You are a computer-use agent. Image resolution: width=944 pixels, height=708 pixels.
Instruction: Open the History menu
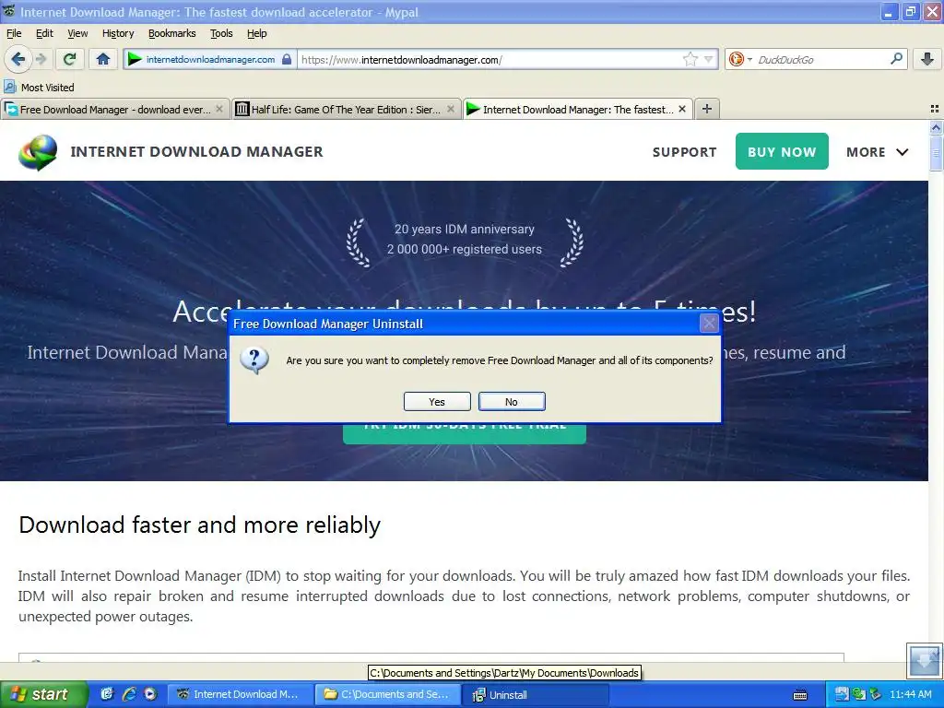[118, 34]
